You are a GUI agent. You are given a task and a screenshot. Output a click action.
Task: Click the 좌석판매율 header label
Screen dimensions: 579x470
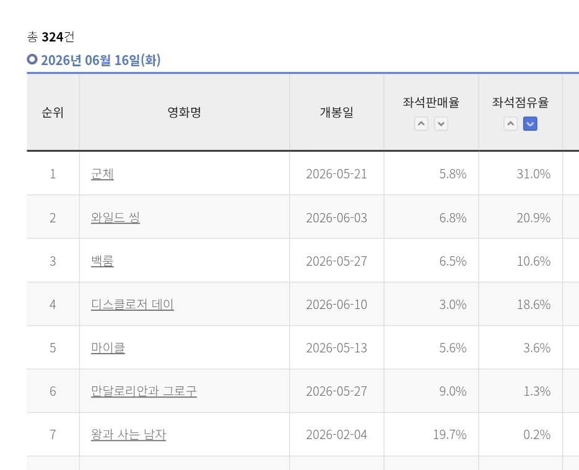(x=431, y=102)
